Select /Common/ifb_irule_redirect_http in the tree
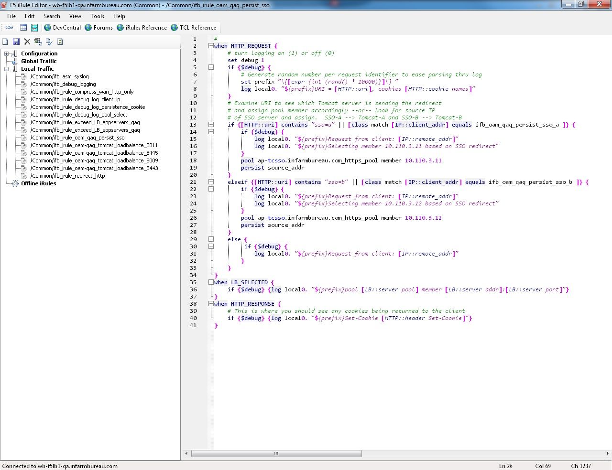The height and width of the screenshot is (470, 612). pyautogui.click(x=67, y=176)
